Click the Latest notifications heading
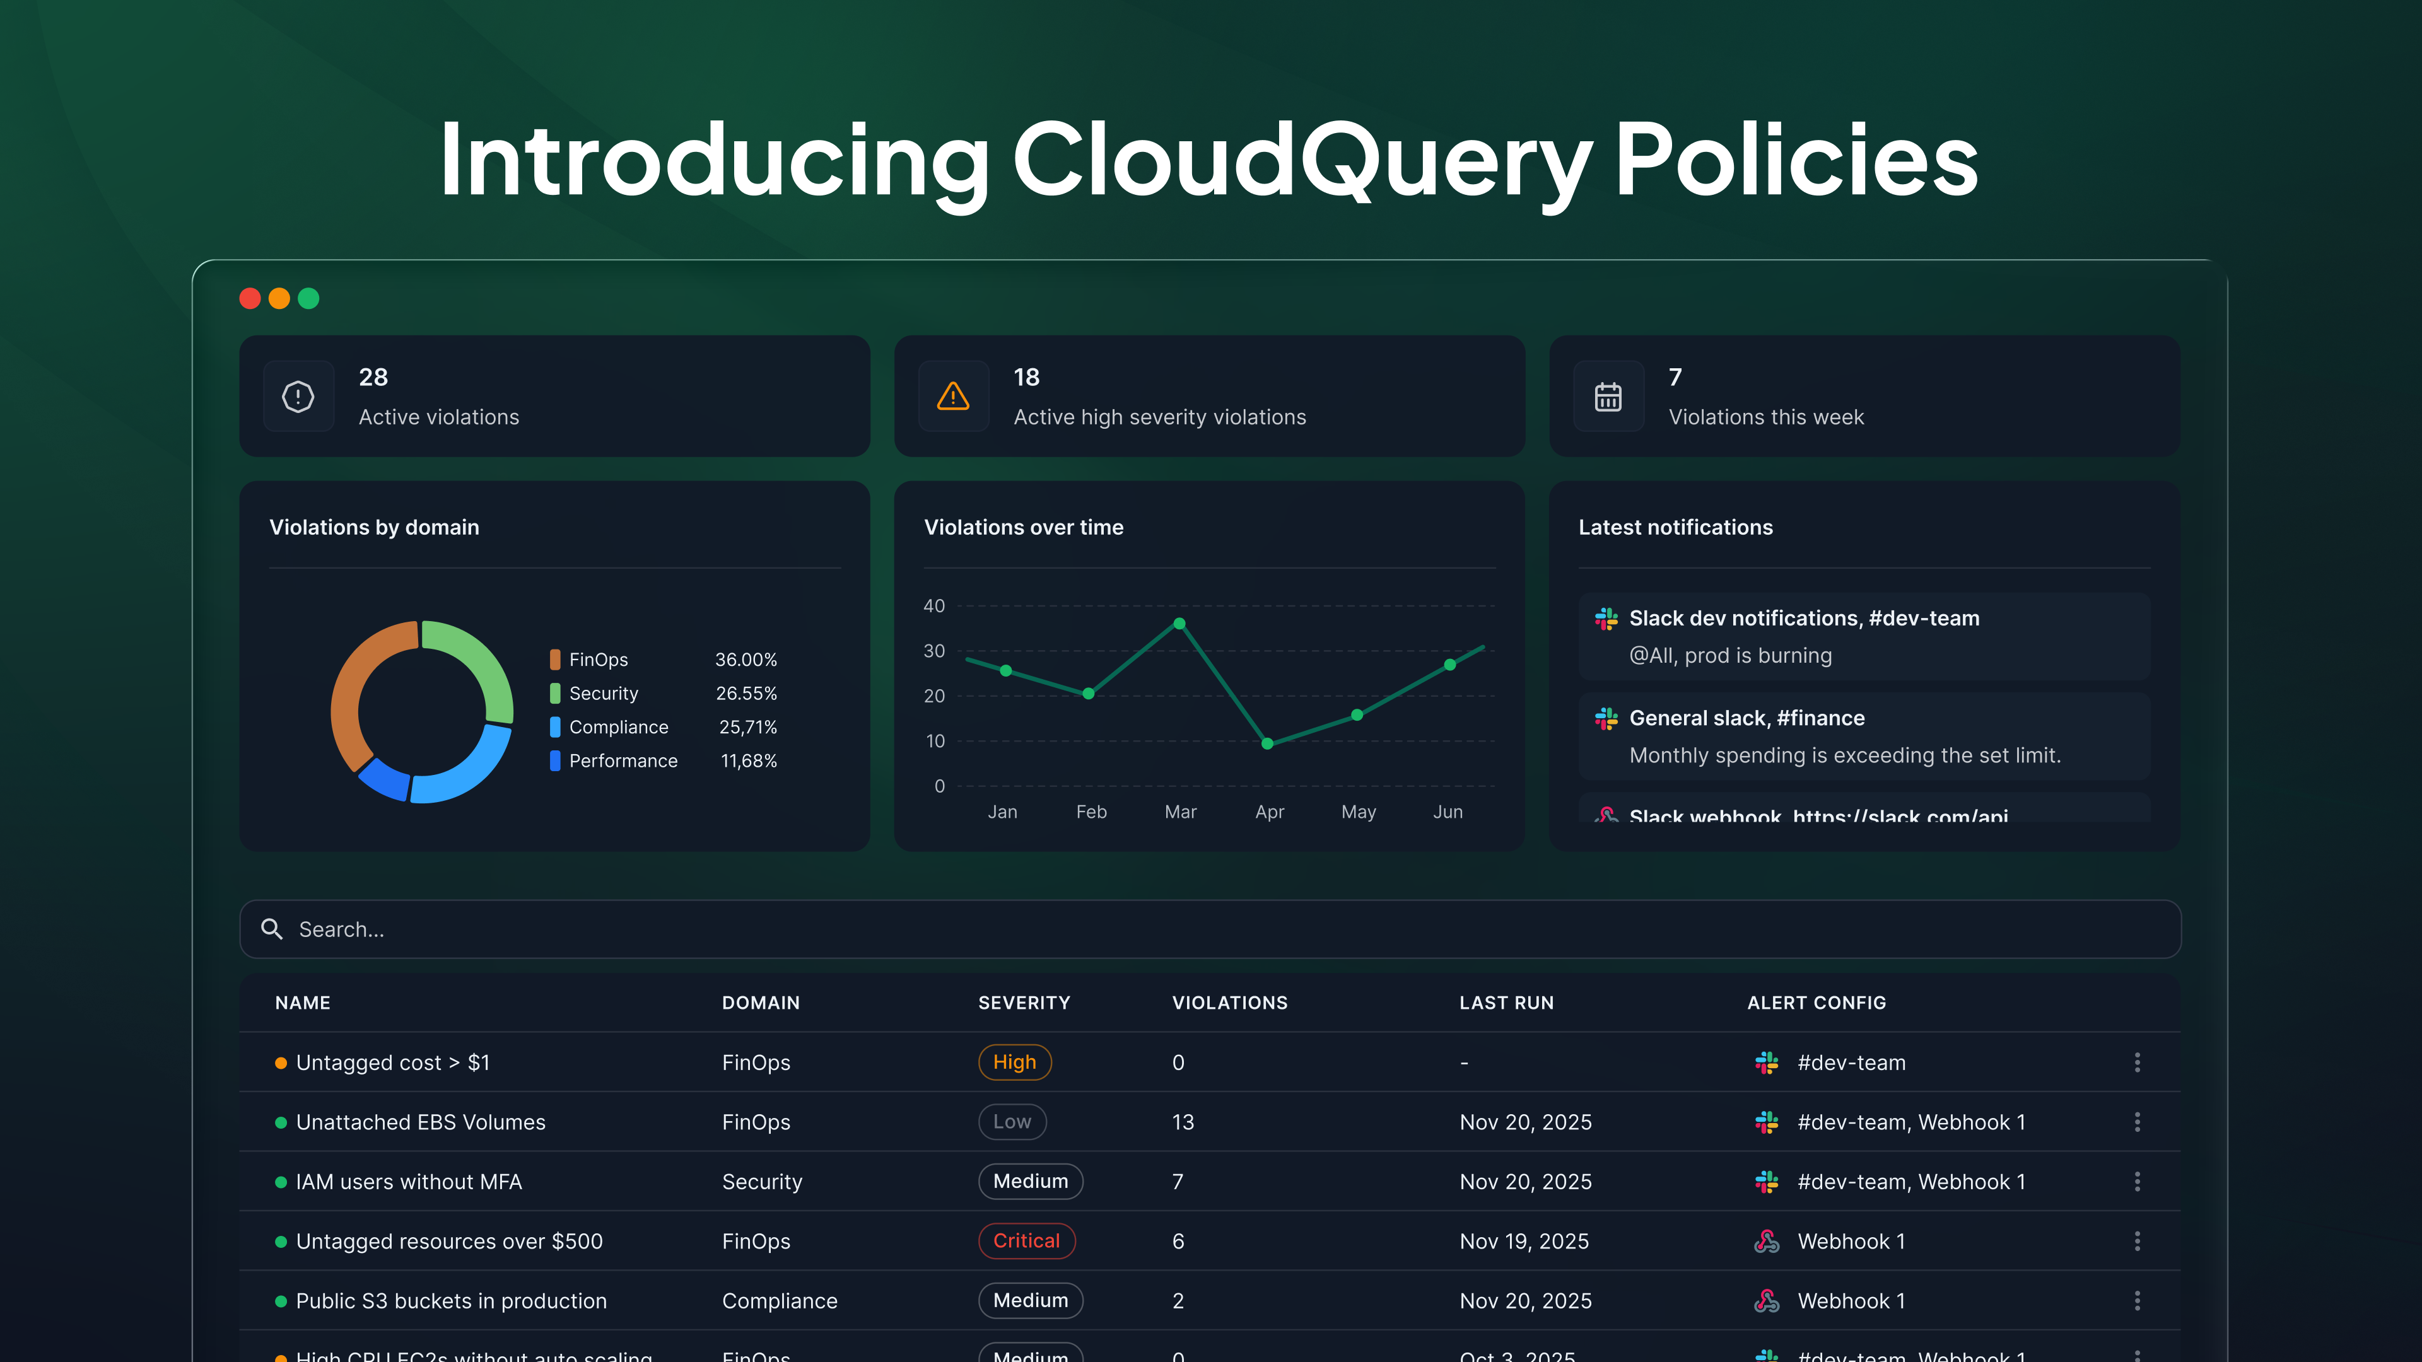The image size is (2422, 1362). pos(1675,527)
